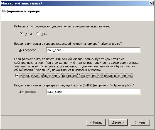Click the "Имя сервера" label for incoming mail
Image resolution: width=155 pixels, height=130 pixels.
[x=28, y=50]
